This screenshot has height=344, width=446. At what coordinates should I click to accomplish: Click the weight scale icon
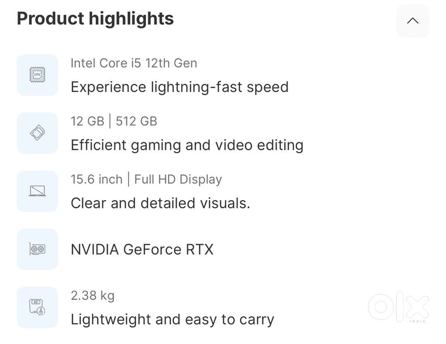37,307
